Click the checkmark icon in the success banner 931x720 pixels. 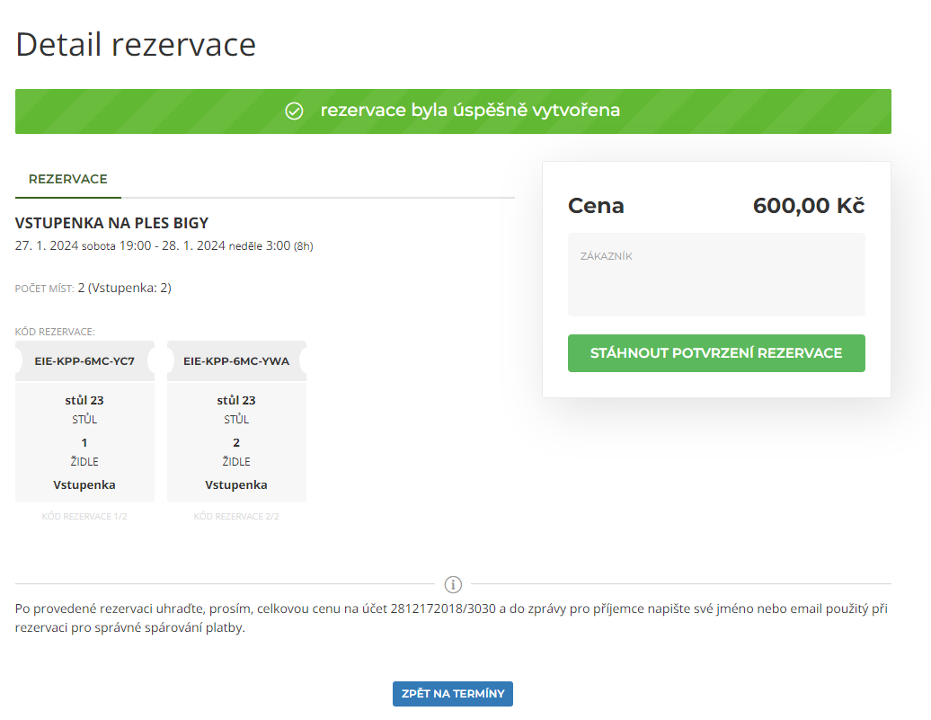pos(294,111)
